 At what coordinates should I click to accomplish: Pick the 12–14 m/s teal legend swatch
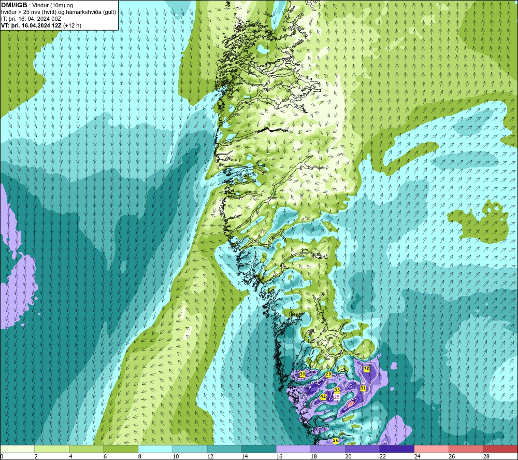(x=224, y=449)
